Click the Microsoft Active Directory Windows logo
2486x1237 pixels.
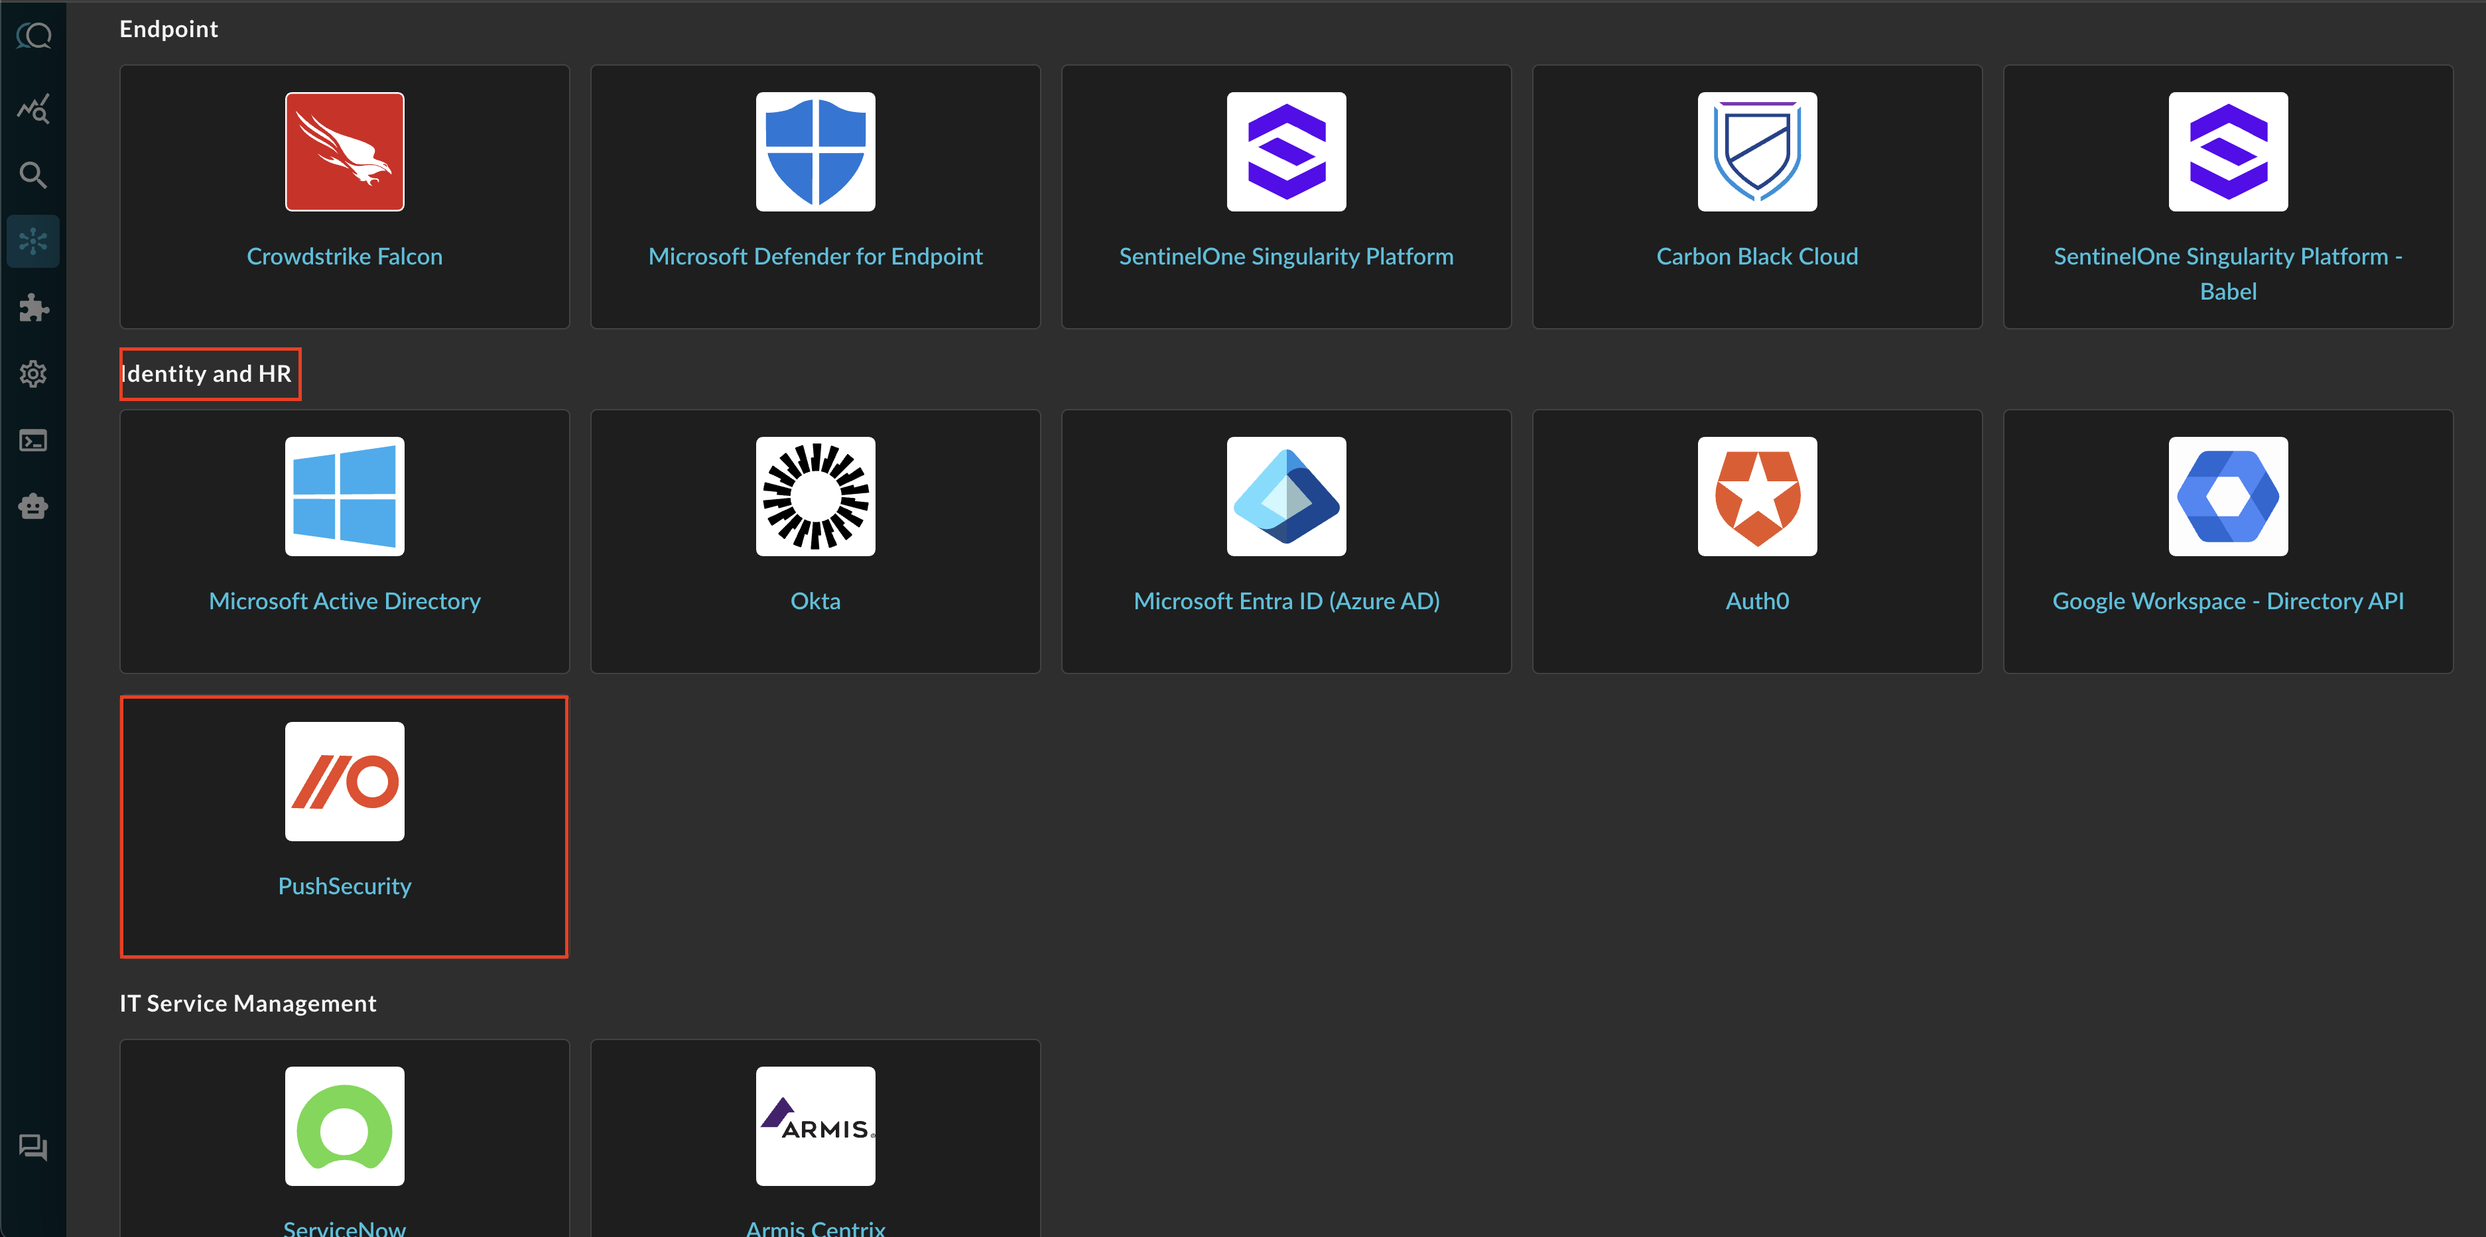pos(344,497)
